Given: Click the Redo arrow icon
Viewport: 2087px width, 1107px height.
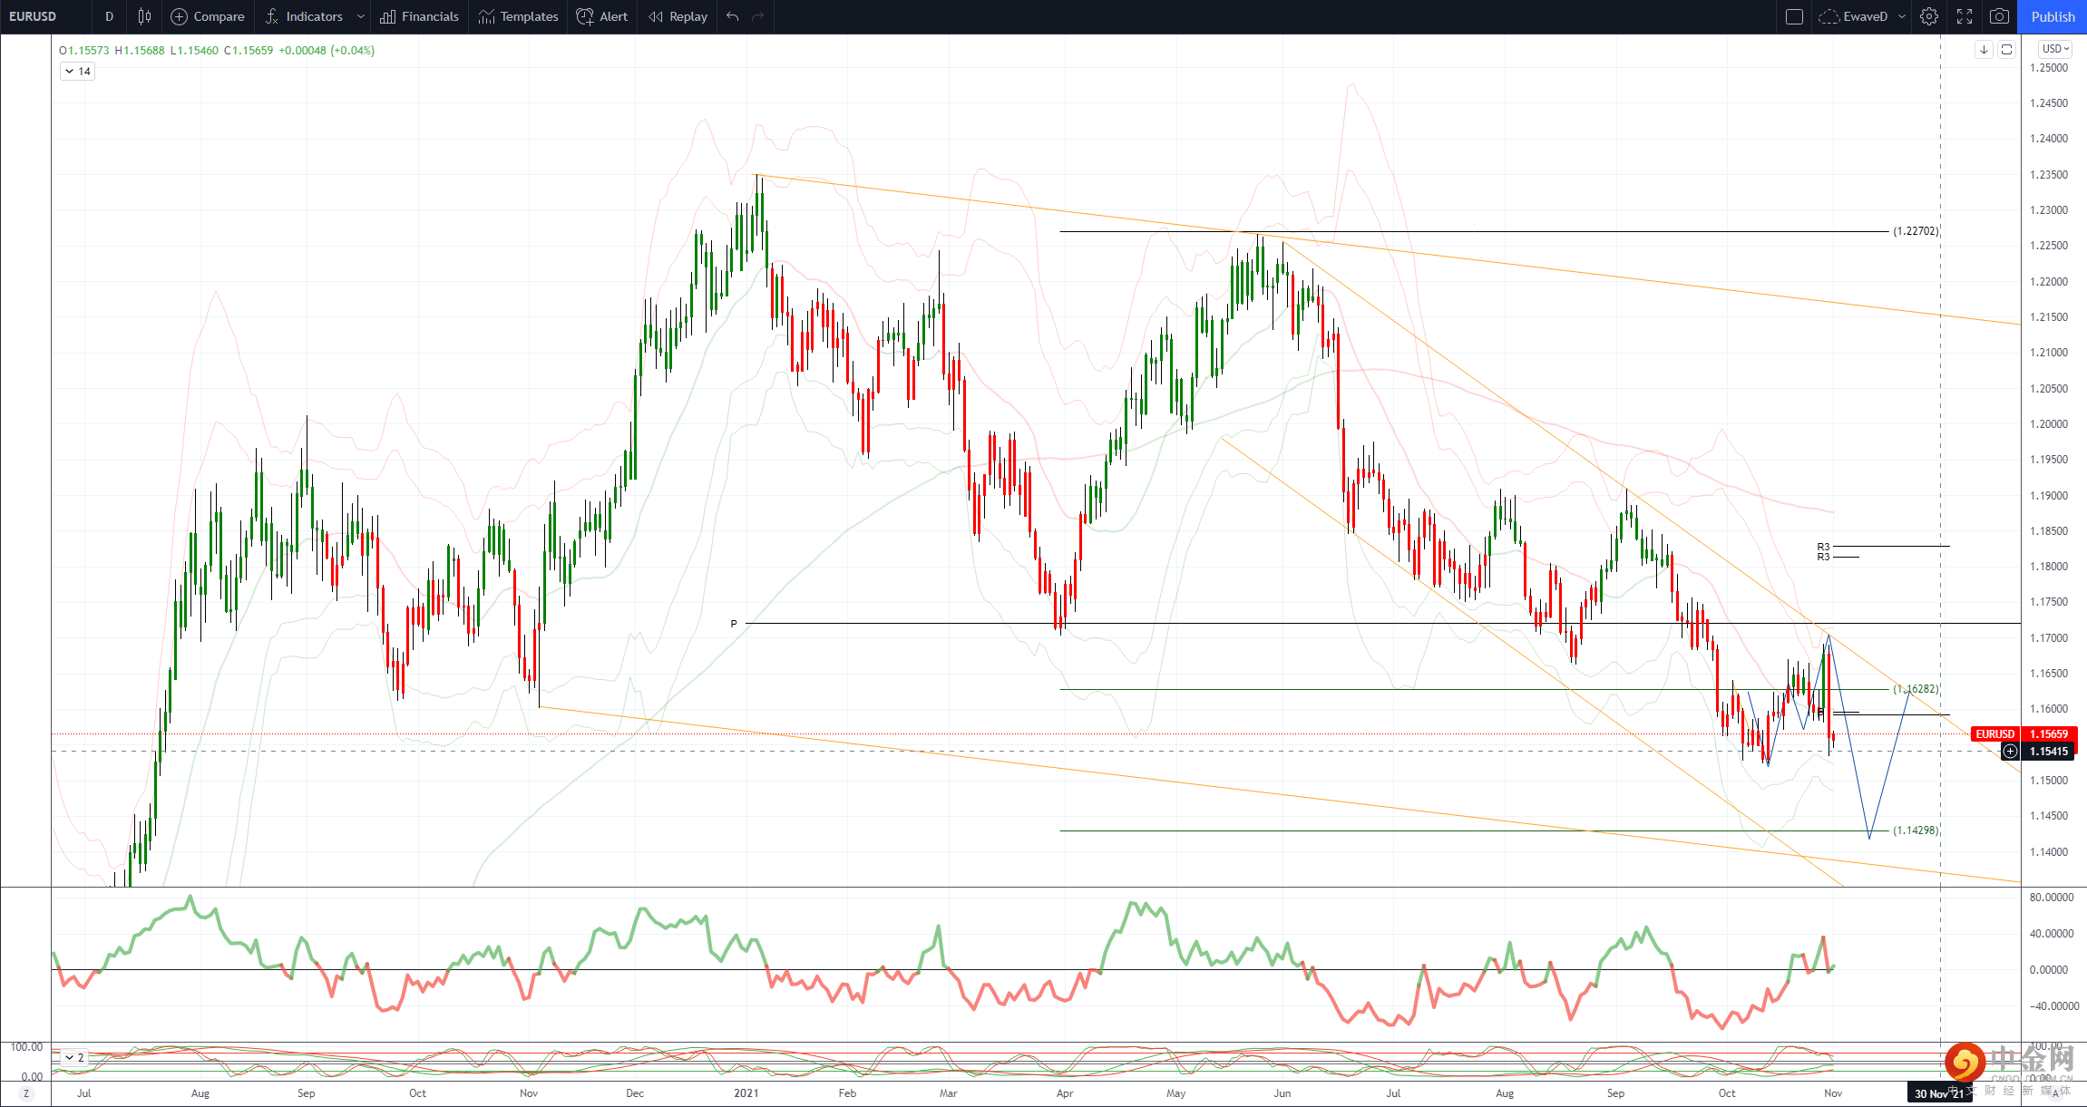Looking at the screenshot, I should [758, 16].
